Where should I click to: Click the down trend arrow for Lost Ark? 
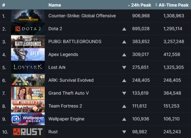click(x=124, y=67)
